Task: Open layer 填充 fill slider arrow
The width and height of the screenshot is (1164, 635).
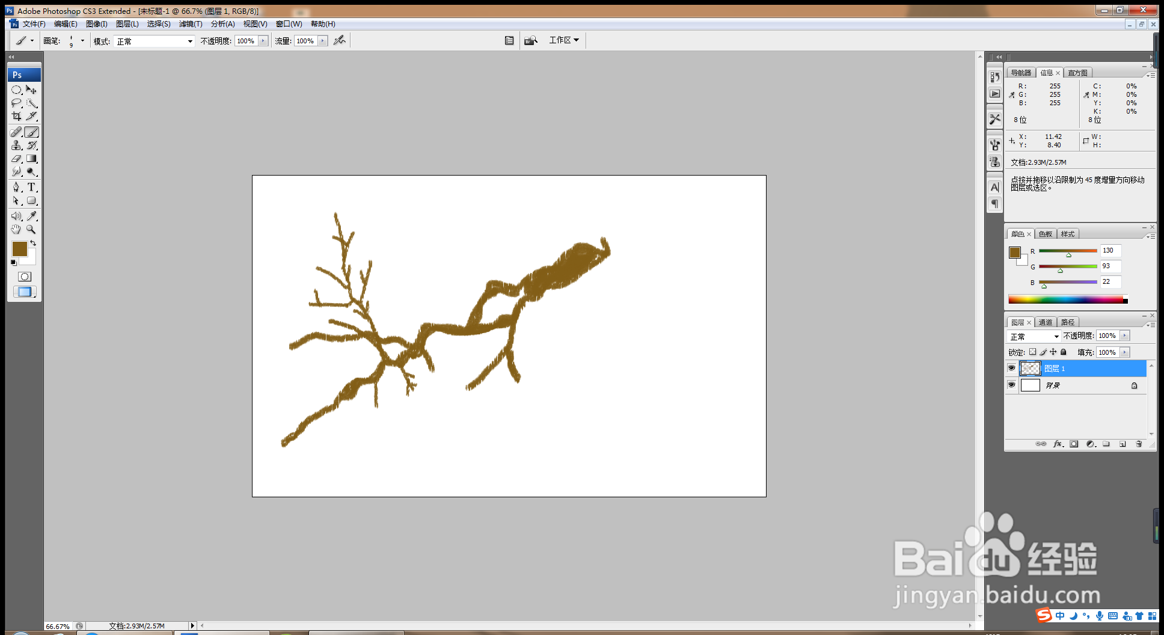Action: [1124, 352]
